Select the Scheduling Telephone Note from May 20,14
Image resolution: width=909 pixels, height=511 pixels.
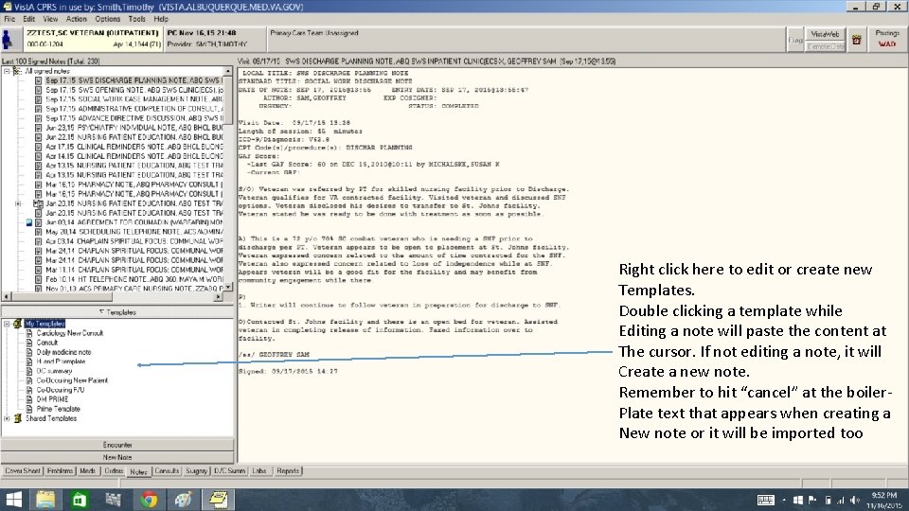pyautogui.click(x=134, y=232)
